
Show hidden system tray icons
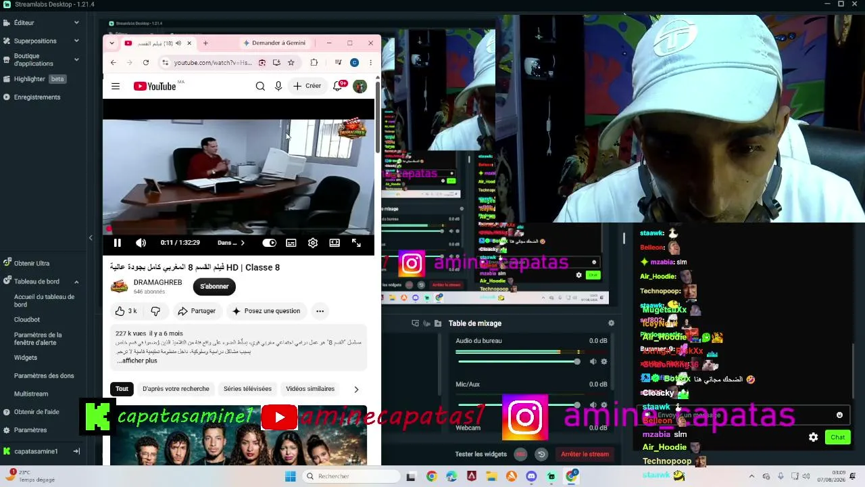click(750, 476)
